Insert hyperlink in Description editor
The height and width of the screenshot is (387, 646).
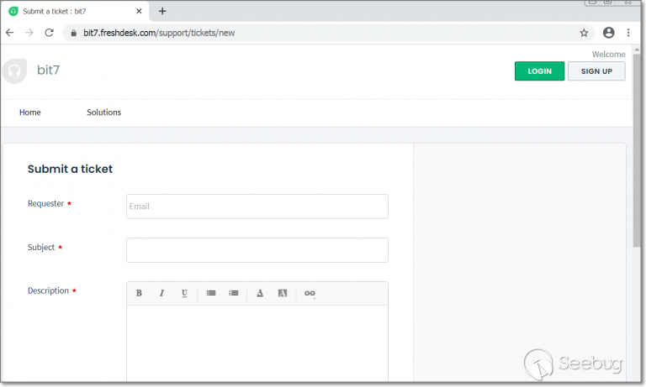(x=310, y=293)
